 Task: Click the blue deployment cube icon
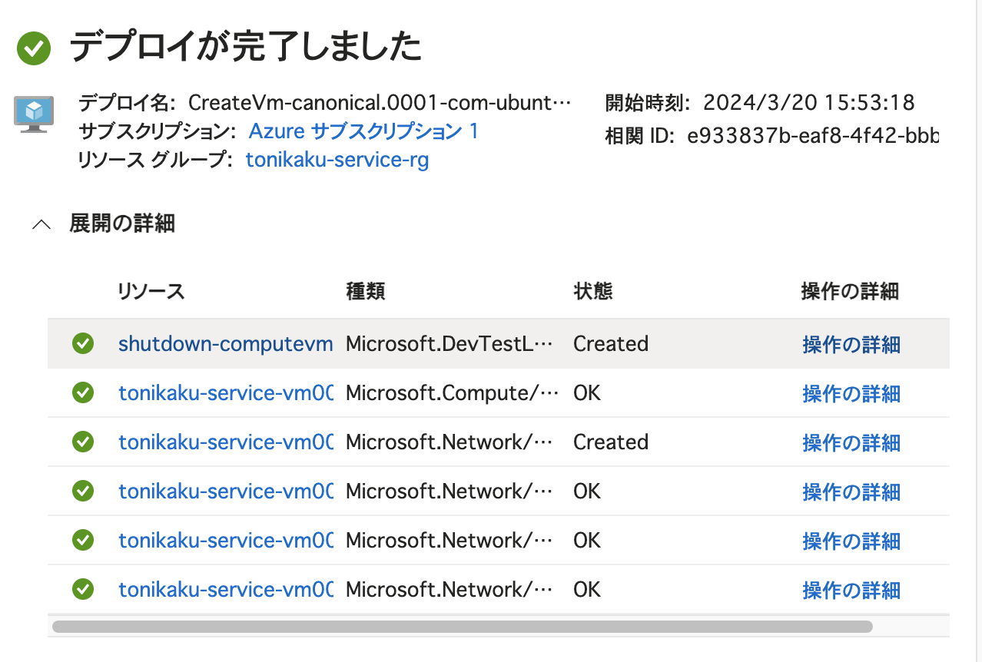click(x=32, y=113)
